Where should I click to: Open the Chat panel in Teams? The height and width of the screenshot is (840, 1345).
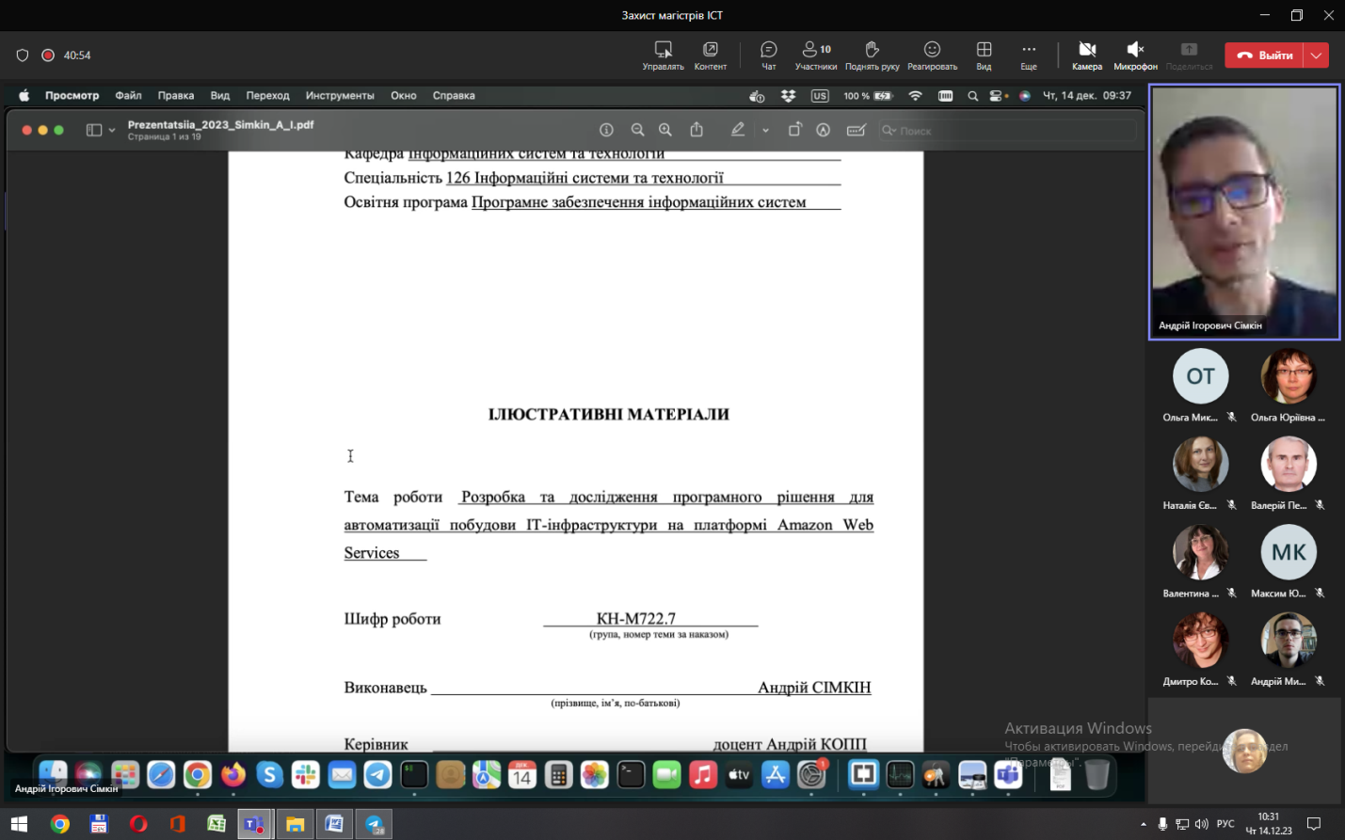768,55
